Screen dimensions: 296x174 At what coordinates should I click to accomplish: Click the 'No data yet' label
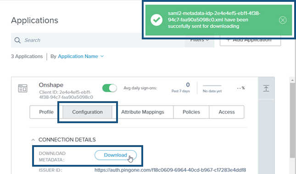212,91
